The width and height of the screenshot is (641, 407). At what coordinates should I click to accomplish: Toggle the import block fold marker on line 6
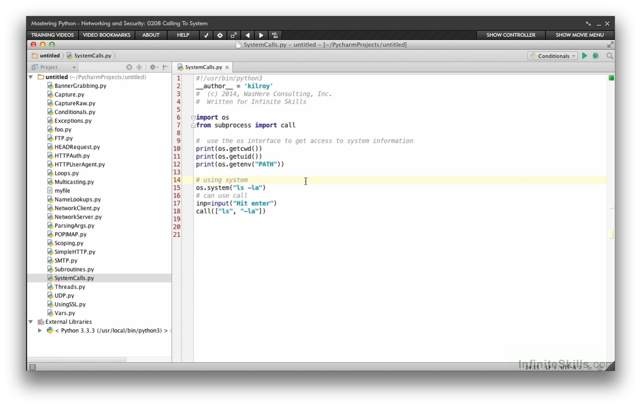coord(193,118)
